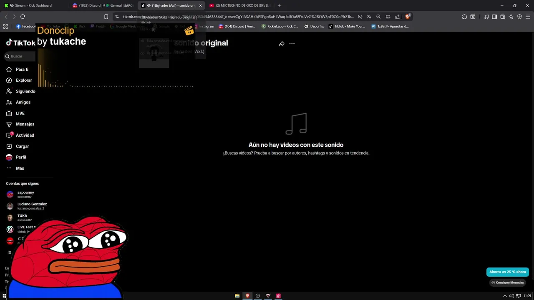Open the Explorar compass section
This screenshot has height=300, width=534.
coord(19,80)
